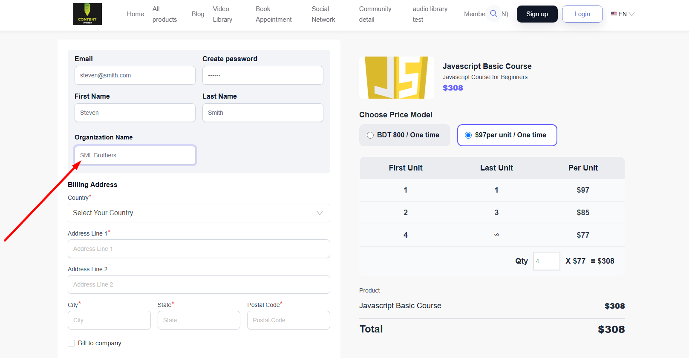Click the Per Unit column header
This screenshot has height=358, width=689.
click(x=583, y=168)
